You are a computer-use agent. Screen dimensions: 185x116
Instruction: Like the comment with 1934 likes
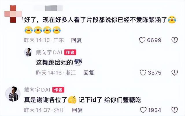(x=143, y=110)
